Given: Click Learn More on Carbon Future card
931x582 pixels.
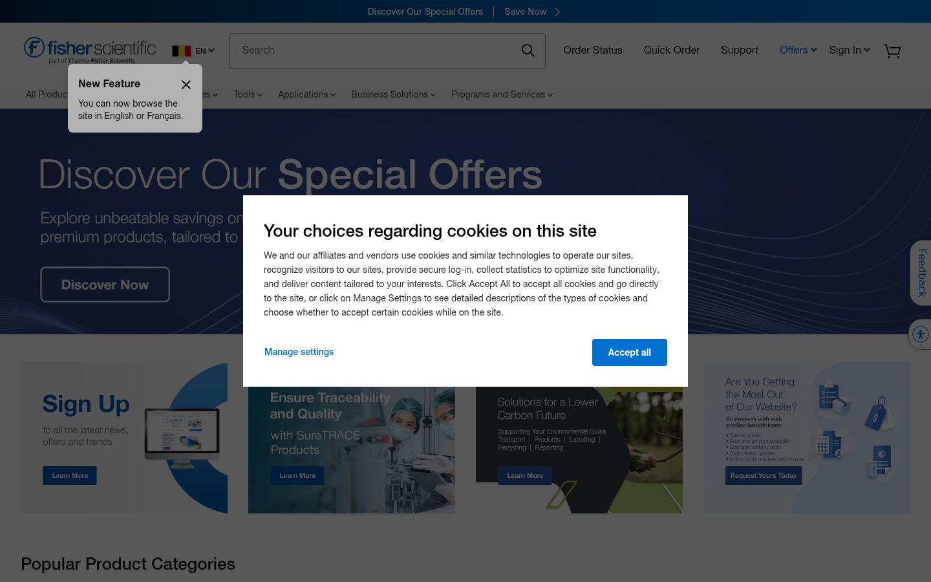Looking at the screenshot, I should coord(525,476).
